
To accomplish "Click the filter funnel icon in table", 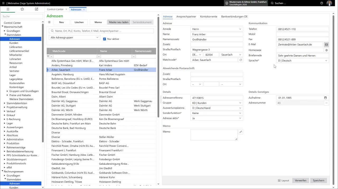I will (48, 56).
